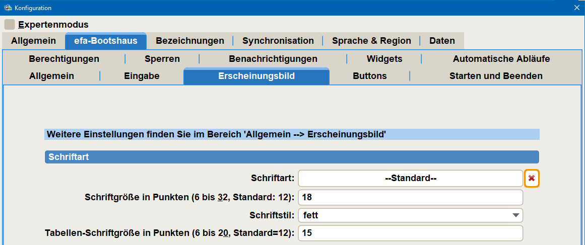Select the Eingabe sub-tab
Viewport: 585px width, 245px height.
point(142,76)
